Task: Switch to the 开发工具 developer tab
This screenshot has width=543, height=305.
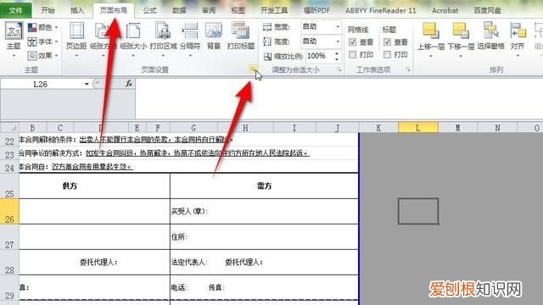Action: click(274, 10)
